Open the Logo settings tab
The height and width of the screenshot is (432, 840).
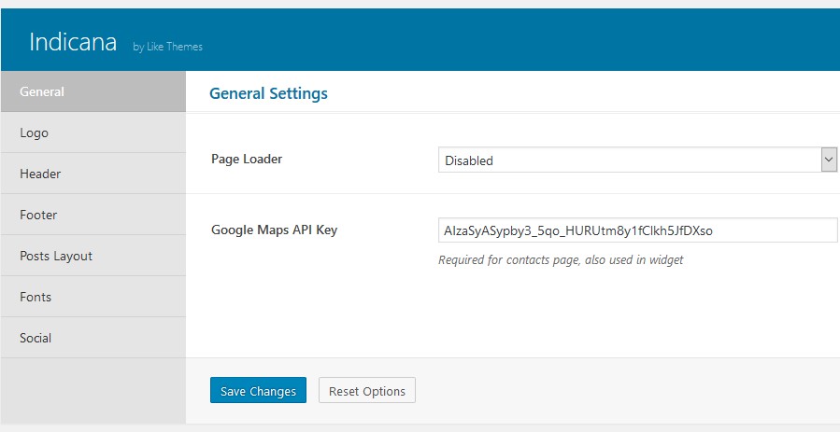tap(93, 132)
